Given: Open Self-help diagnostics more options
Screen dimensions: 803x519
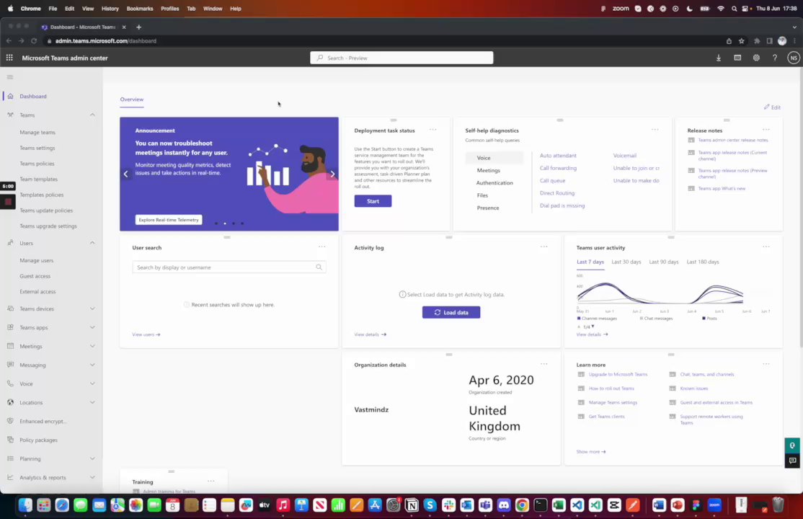Looking at the screenshot, I should [655, 130].
